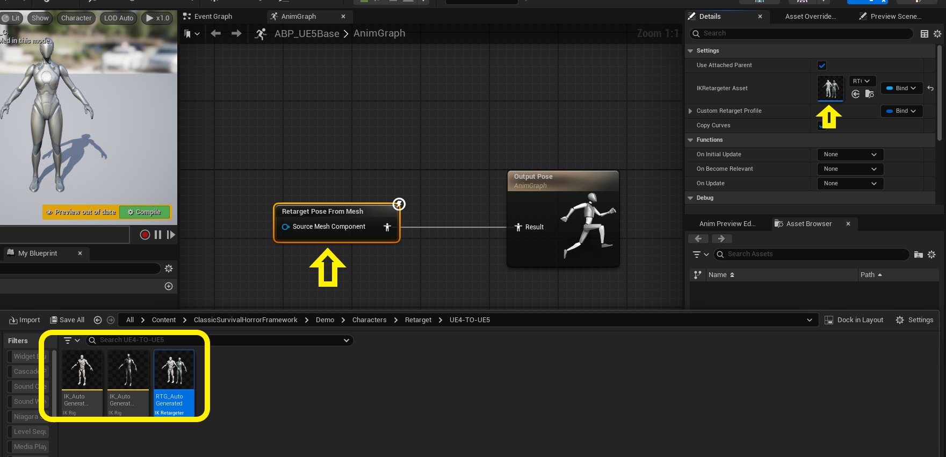Reset IKRetargeter Asset to default value
Viewport: 946px width, 457px height.
(x=930, y=88)
